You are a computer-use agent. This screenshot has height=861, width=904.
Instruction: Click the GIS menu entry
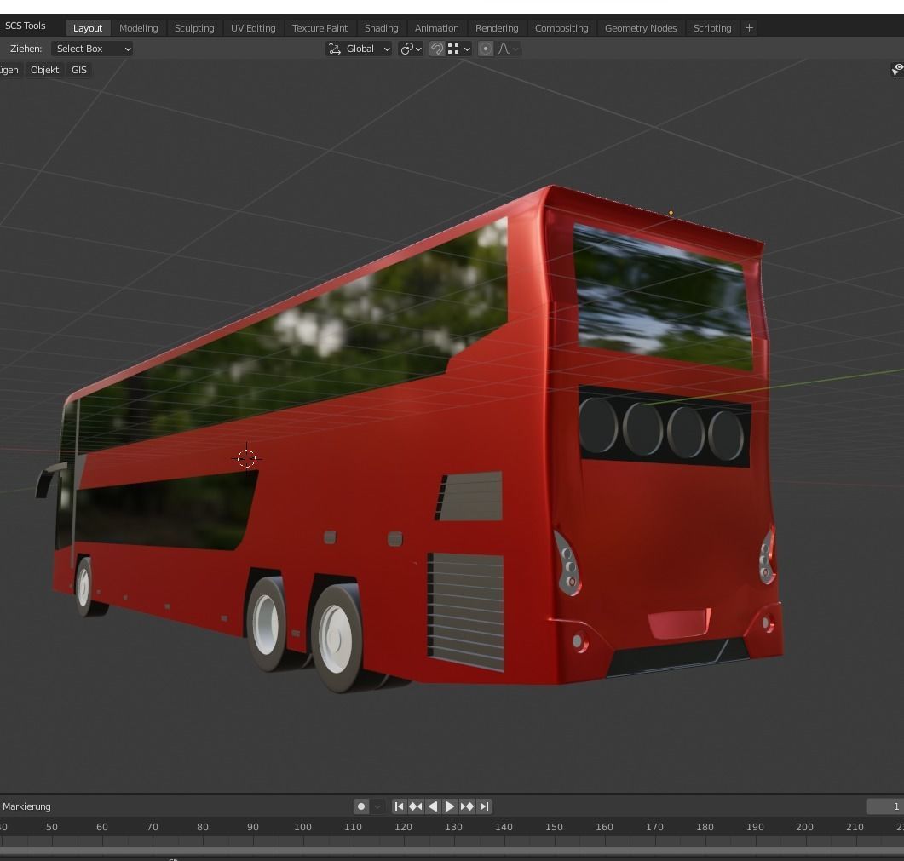tap(79, 70)
